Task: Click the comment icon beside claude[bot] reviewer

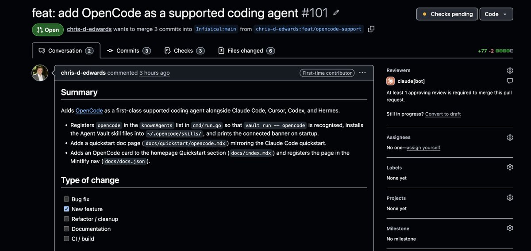Action: pos(510,81)
